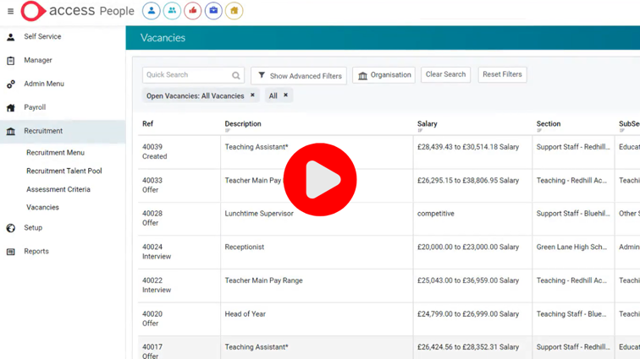Go to Recruitment Talent Pool
Viewport: 640px width, 359px height.
tap(64, 171)
